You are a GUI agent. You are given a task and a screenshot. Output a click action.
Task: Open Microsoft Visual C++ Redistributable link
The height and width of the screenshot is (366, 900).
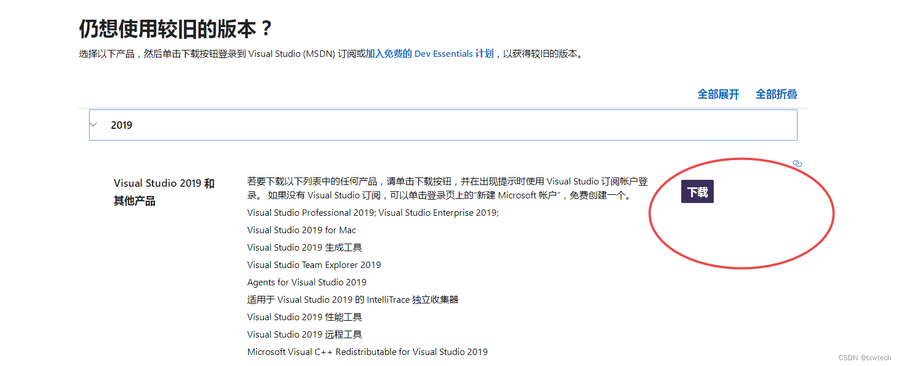[x=367, y=351]
